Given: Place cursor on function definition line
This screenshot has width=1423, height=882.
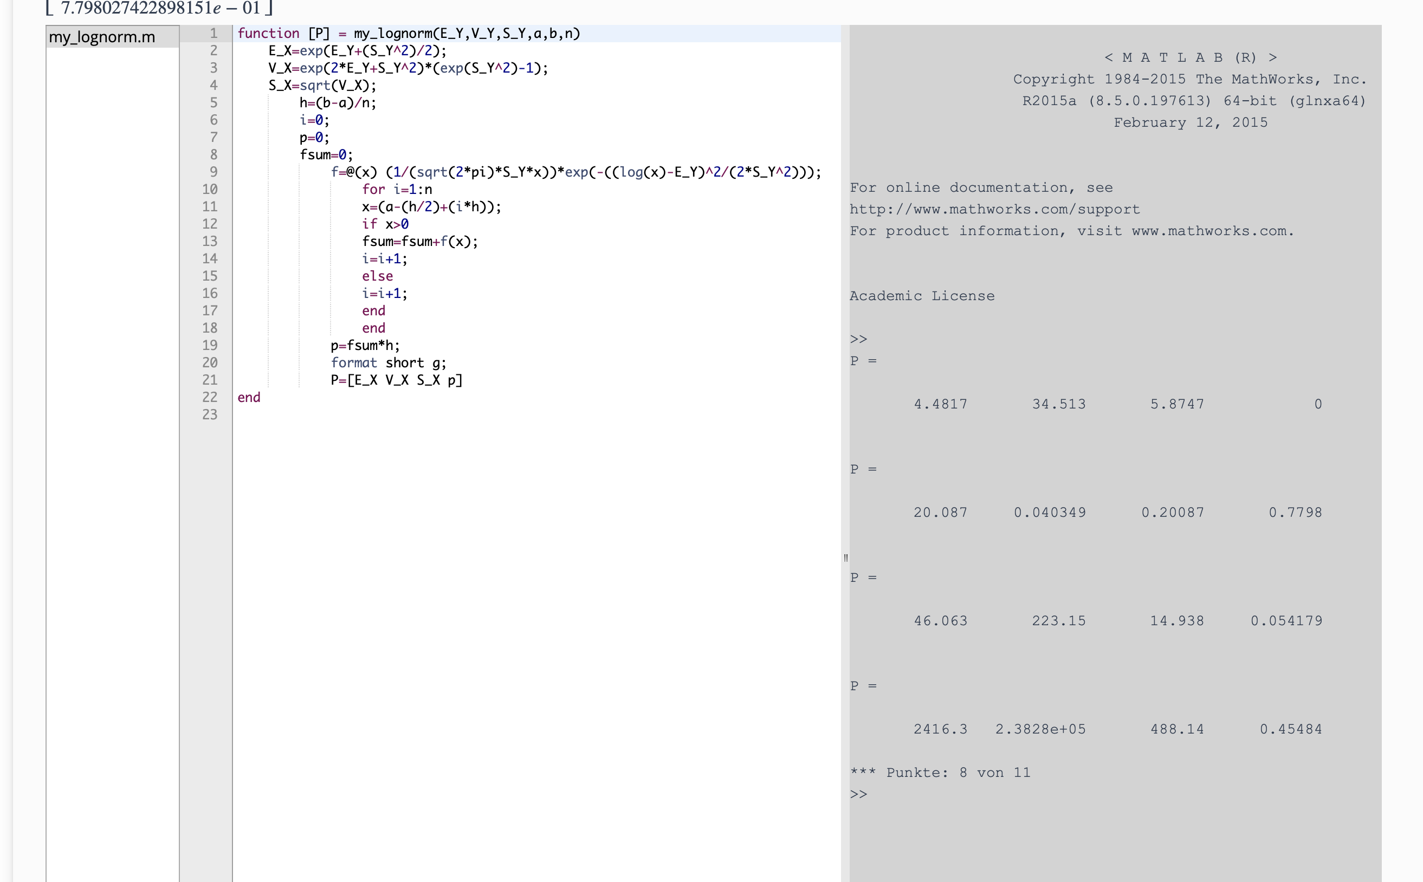Looking at the screenshot, I should point(409,33).
